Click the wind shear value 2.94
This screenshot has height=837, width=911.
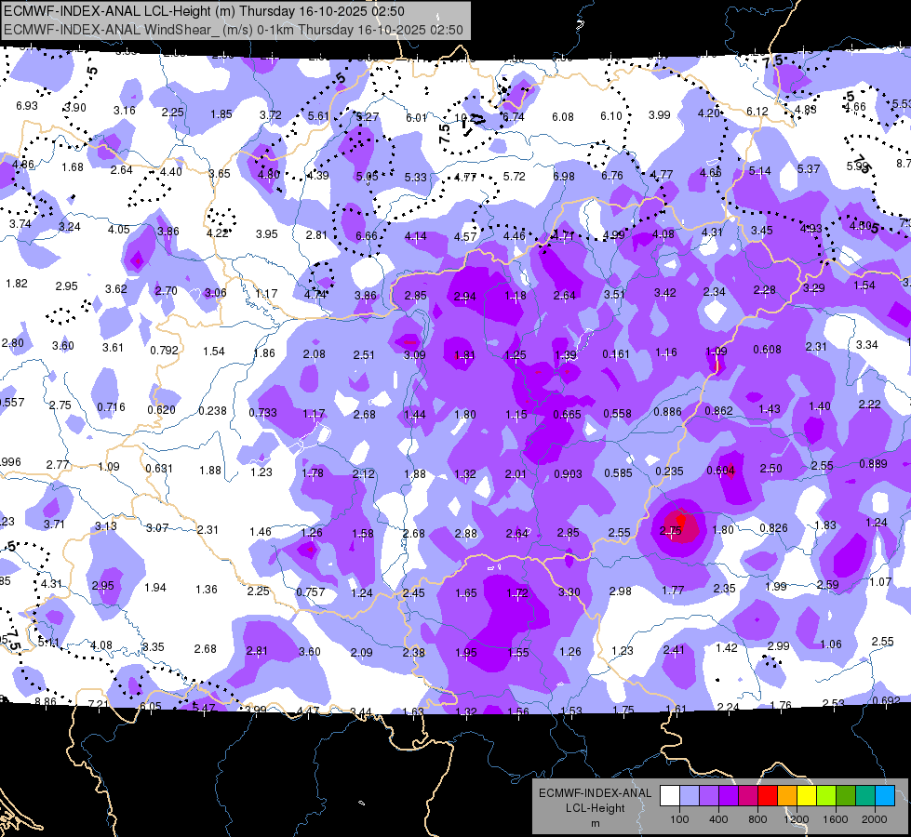[464, 297]
